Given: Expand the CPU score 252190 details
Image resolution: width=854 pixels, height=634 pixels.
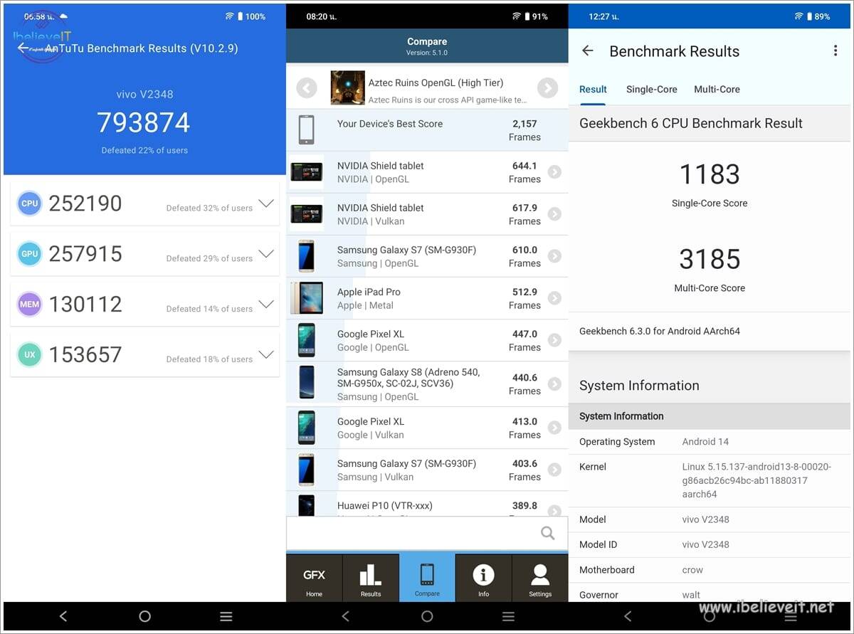Looking at the screenshot, I should (x=266, y=204).
